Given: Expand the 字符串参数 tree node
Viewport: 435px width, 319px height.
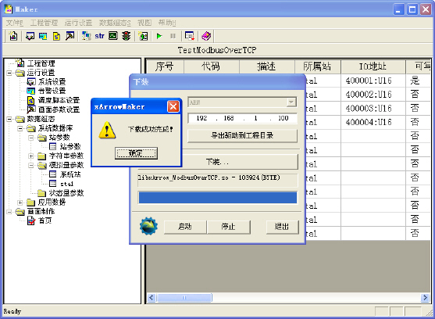Looking at the screenshot, I should click(31, 156).
